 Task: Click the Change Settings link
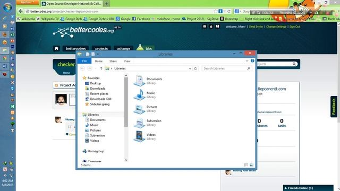276,27
